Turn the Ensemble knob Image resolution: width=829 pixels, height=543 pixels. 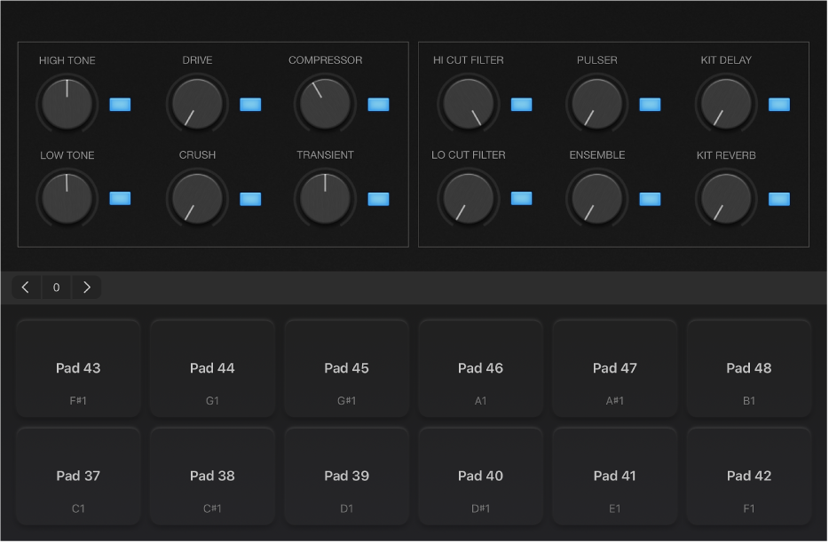pyautogui.click(x=596, y=198)
